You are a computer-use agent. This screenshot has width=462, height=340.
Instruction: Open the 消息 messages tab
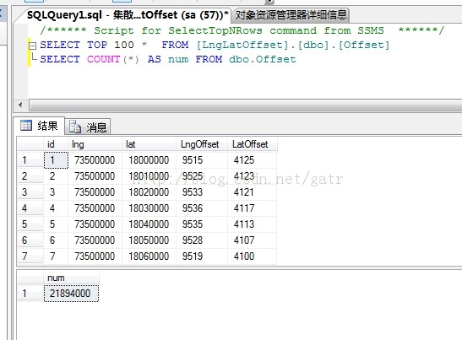pos(88,127)
